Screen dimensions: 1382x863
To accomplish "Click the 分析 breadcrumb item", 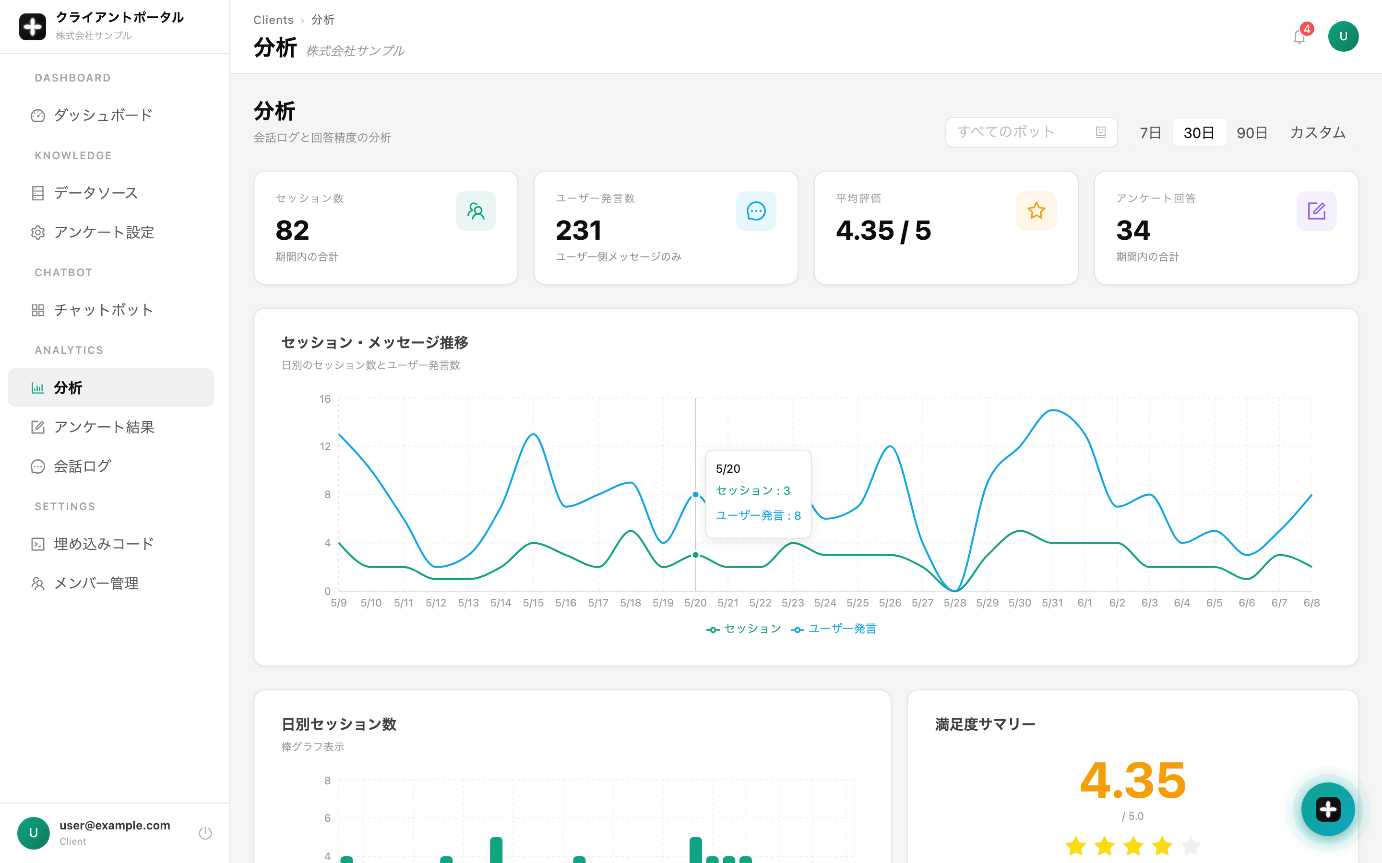I will click(322, 20).
